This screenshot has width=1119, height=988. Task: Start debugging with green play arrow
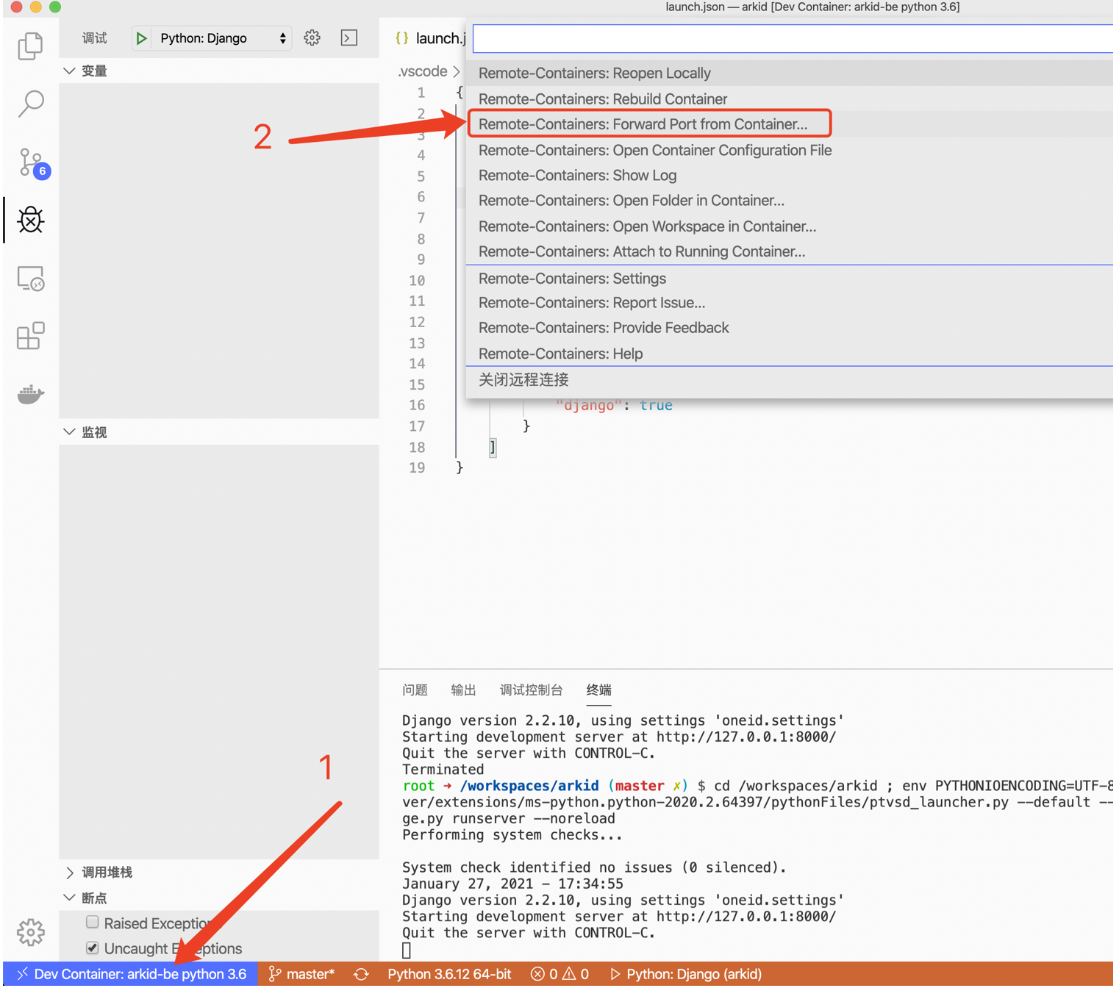pos(141,38)
